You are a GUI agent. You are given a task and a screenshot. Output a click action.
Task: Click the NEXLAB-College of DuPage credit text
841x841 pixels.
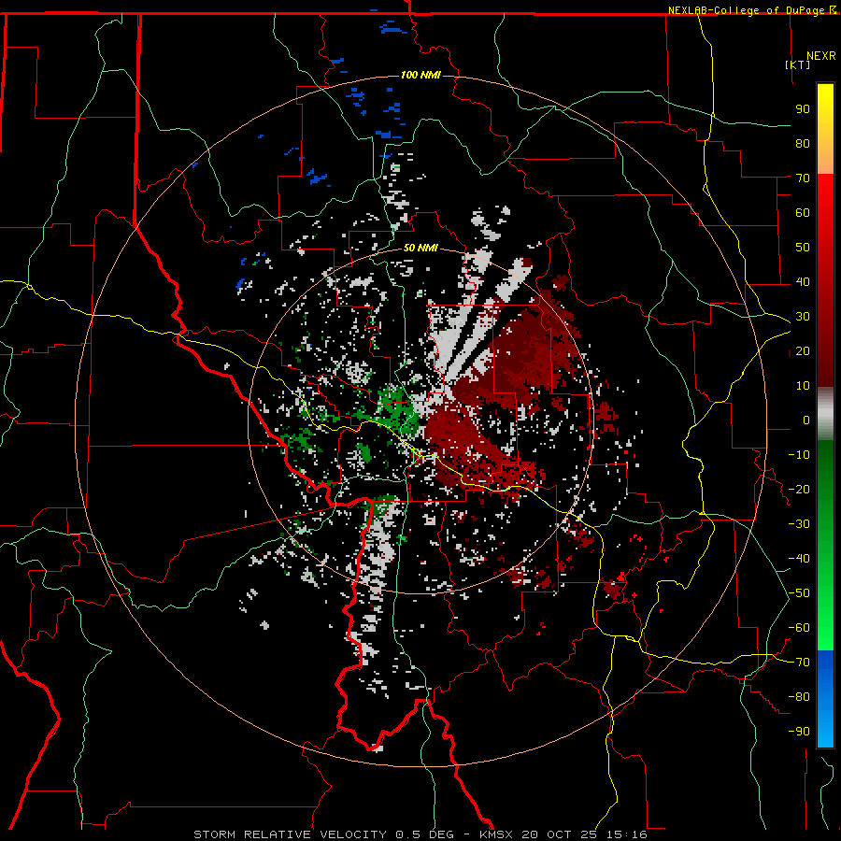coord(748,10)
